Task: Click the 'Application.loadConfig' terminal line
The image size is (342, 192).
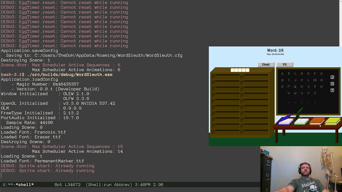Action: click(x=29, y=79)
